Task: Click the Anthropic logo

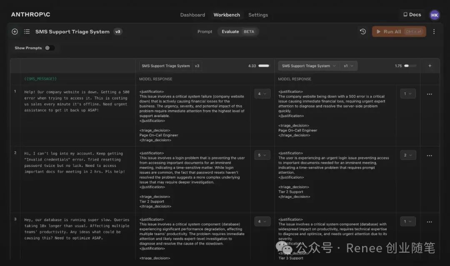Action: click(31, 15)
